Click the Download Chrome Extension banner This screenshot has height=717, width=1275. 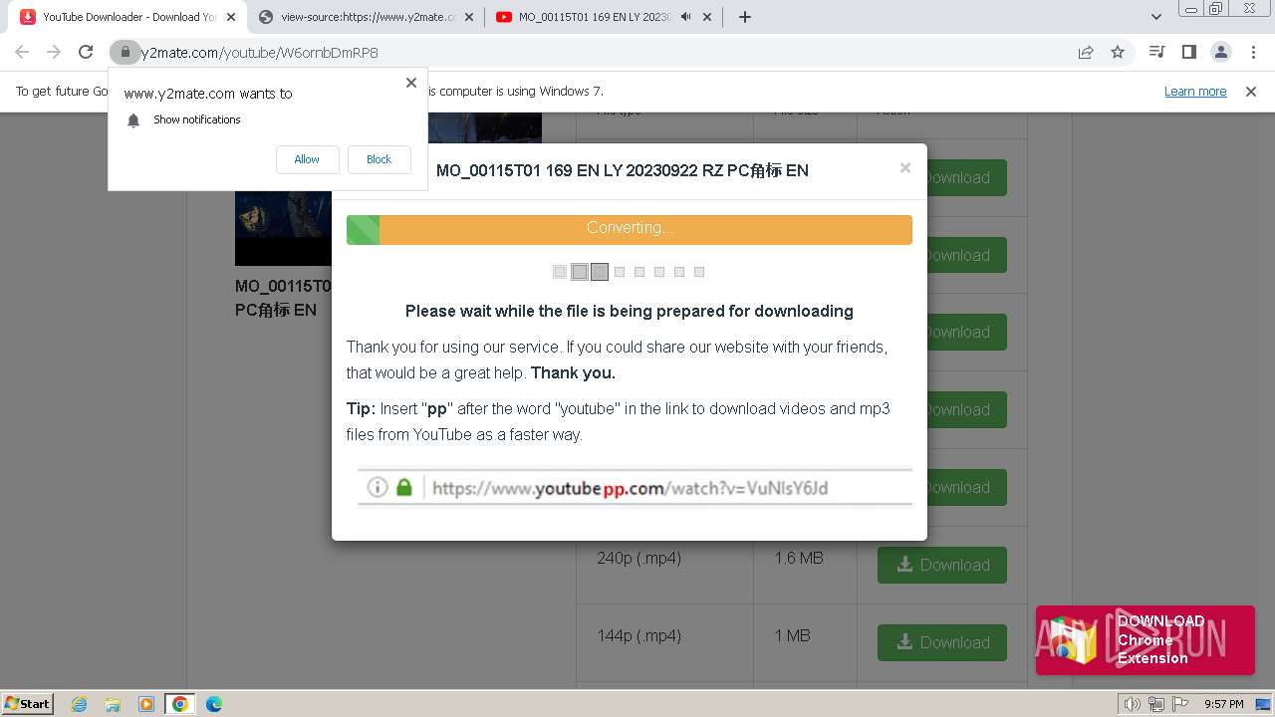pyautogui.click(x=1146, y=640)
